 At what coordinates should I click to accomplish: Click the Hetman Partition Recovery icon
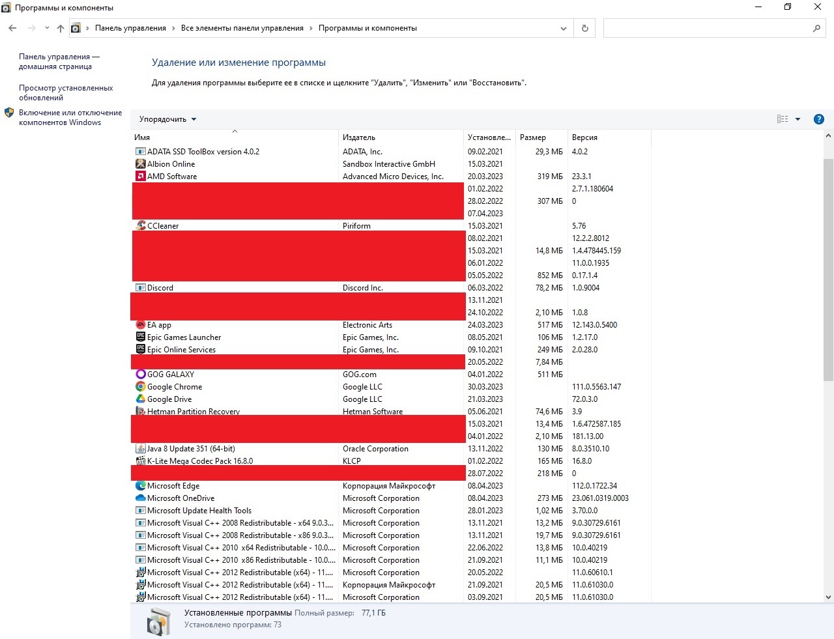point(140,411)
